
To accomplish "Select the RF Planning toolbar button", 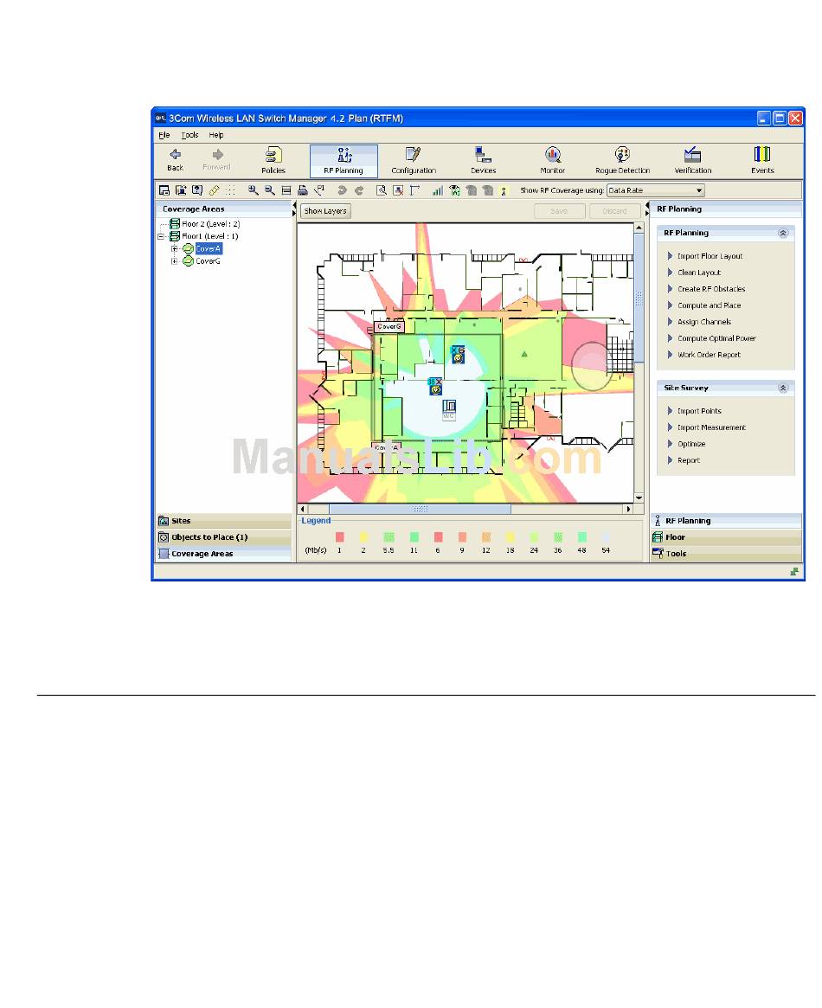I will [344, 161].
